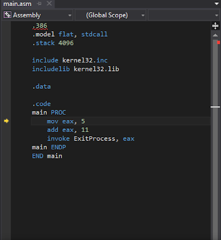This screenshot has width=221, height=240.
Task: Click the main PROC line
Action: tap(49, 112)
